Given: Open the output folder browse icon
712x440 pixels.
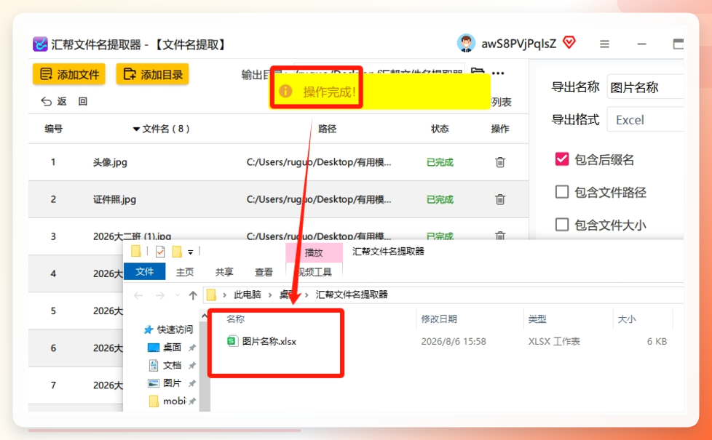Looking at the screenshot, I should [477, 73].
